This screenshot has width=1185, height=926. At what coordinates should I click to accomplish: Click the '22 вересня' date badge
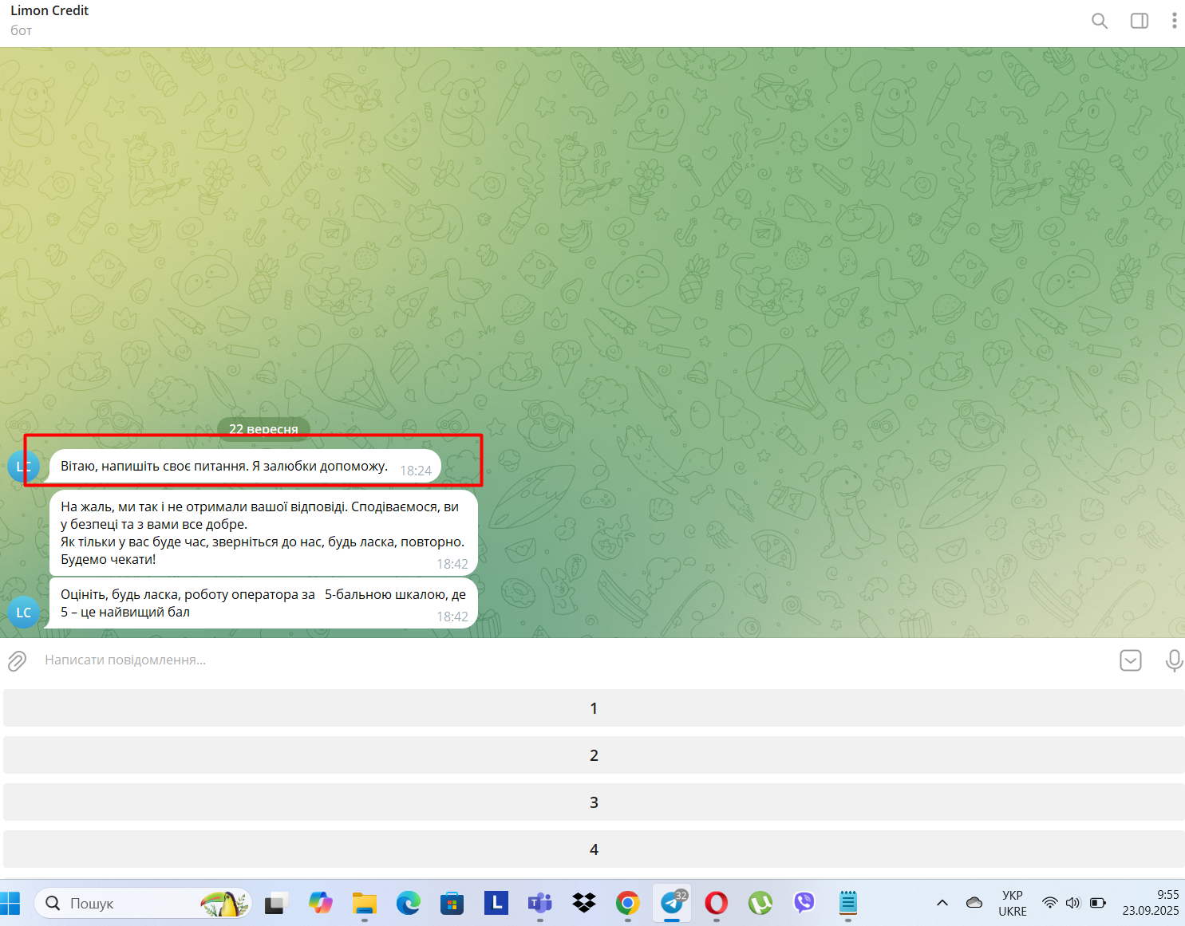click(263, 429)
